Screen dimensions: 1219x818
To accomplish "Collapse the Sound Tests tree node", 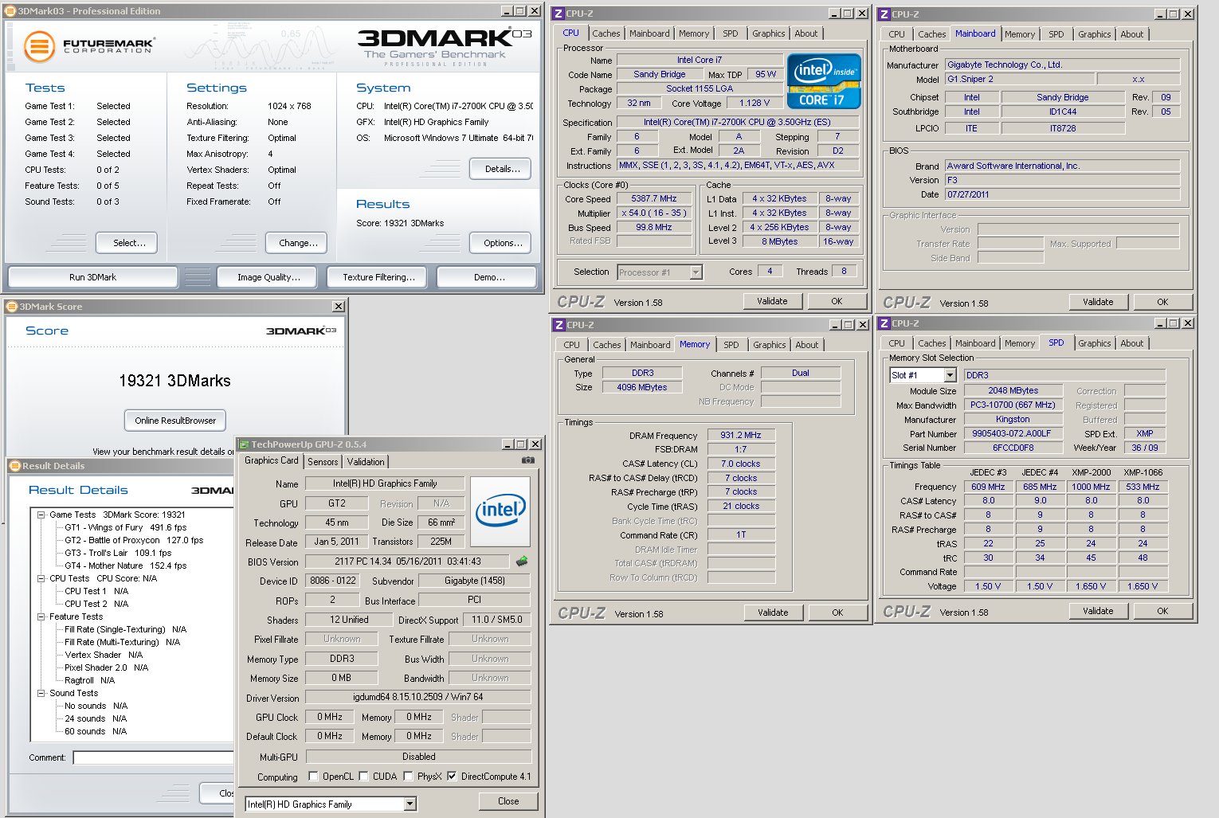I will (41, 693).
